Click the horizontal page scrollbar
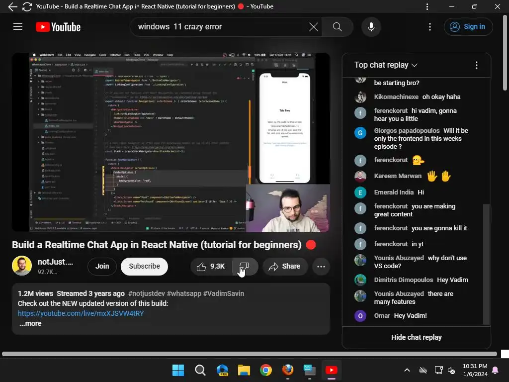The height and width of the screenshot is (382, 509). [x=250, y=354]
